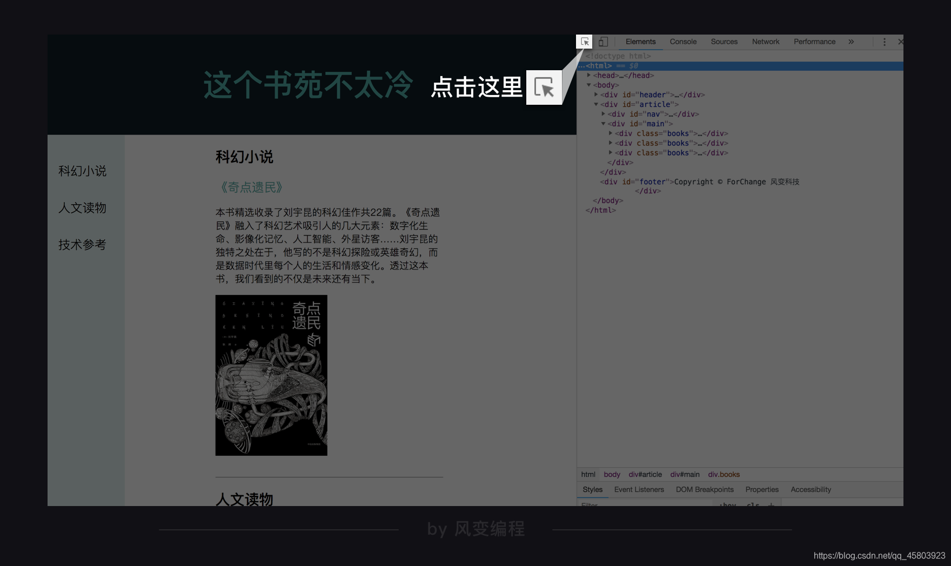Screen dimensions: 951x566
Task: Select the DOM Breakpoints pane tab
Action: tap(705, 489)
